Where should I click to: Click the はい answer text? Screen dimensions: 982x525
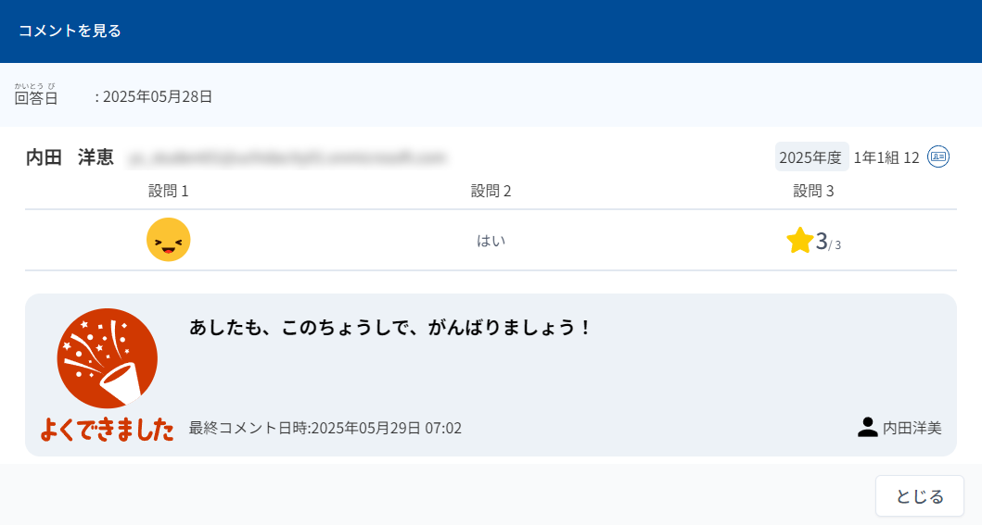tap(491, 241)
